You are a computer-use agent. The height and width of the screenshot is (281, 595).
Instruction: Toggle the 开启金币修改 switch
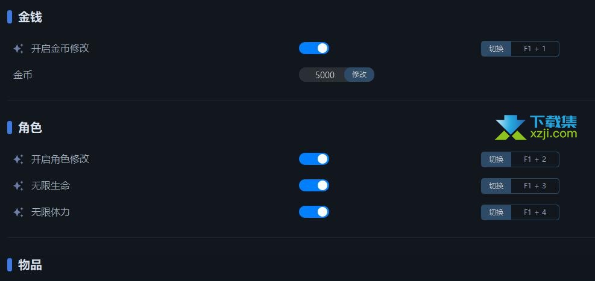(x=314, y=48)
